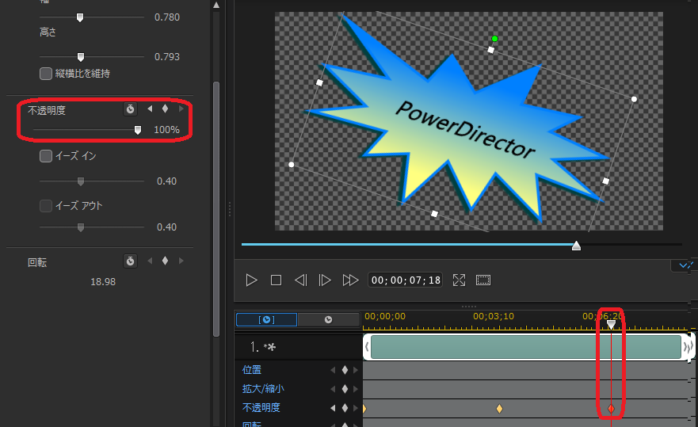Enable the イーズ イン checkbox
698x427 pixels.
pyautogui.click(x=46, y=156)
